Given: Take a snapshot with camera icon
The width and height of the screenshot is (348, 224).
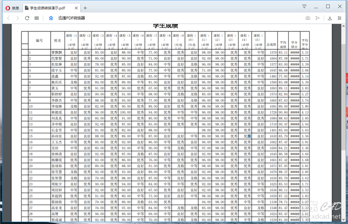Looking at the screenshot, I should pyautogui.click(x=308, y=18).
